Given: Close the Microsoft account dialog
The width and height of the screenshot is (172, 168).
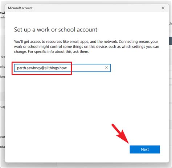Looking at the screenshot, I should [x=163, y=8].
